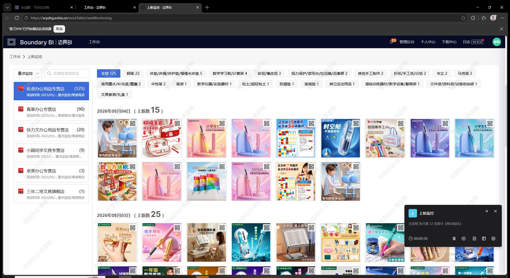Screen dimensions: 510x278
Task: Go to 管理后台
Action: pyautogui.click(x=407, y=42)
